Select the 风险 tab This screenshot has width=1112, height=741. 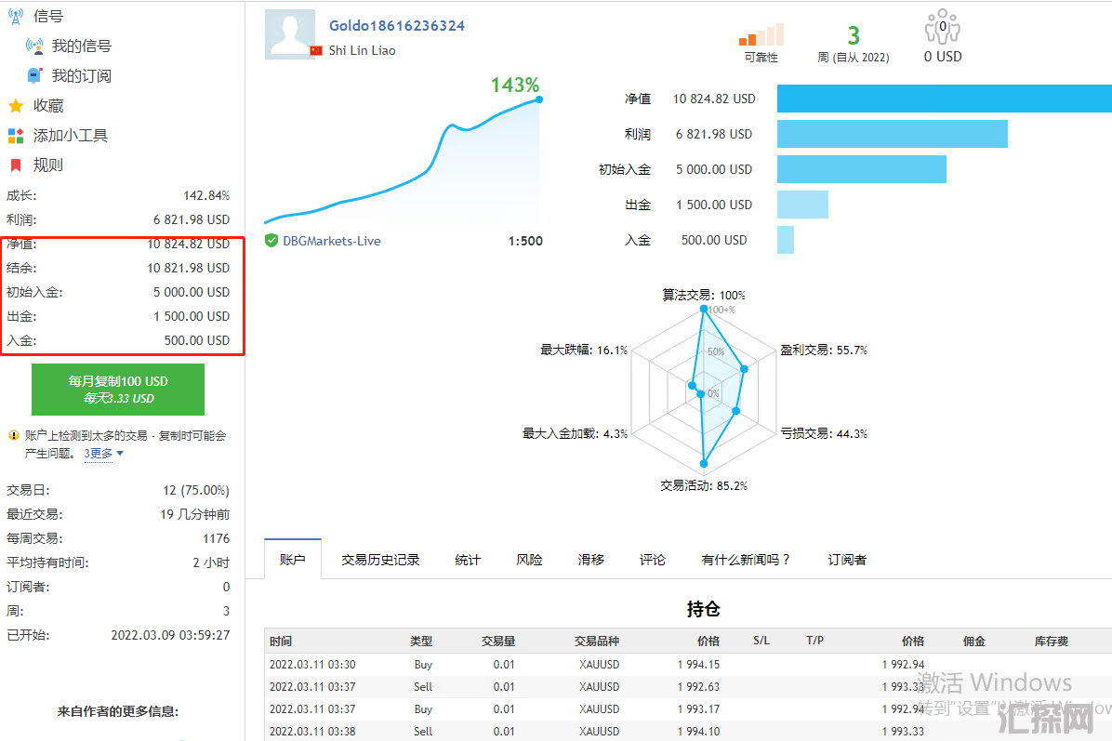click(x=529, y=560)
